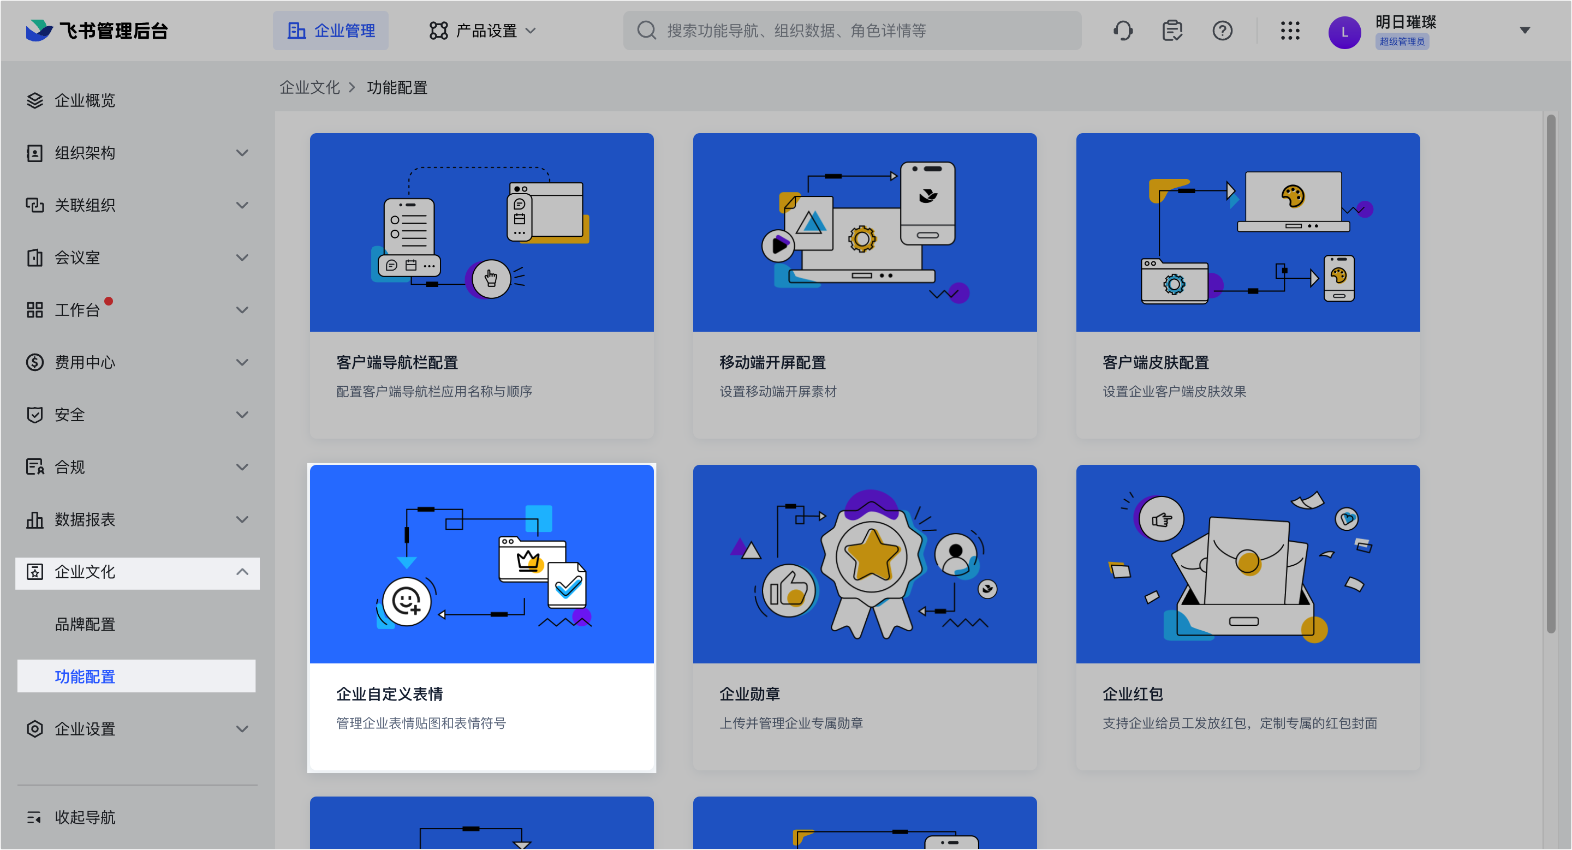Collapse the 企业文化 section chevron

tap(242, 572)
